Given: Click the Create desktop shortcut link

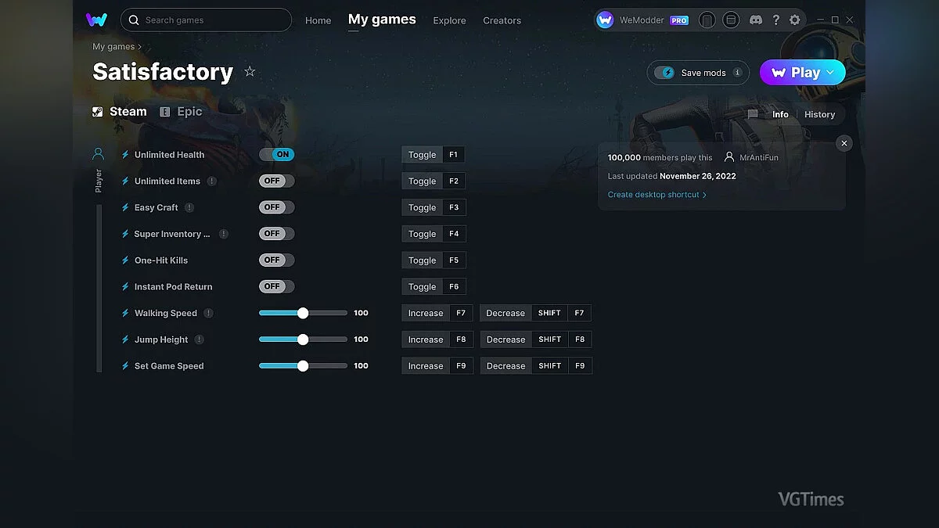Looking at the screenshot, I should (x=654, y=194).
